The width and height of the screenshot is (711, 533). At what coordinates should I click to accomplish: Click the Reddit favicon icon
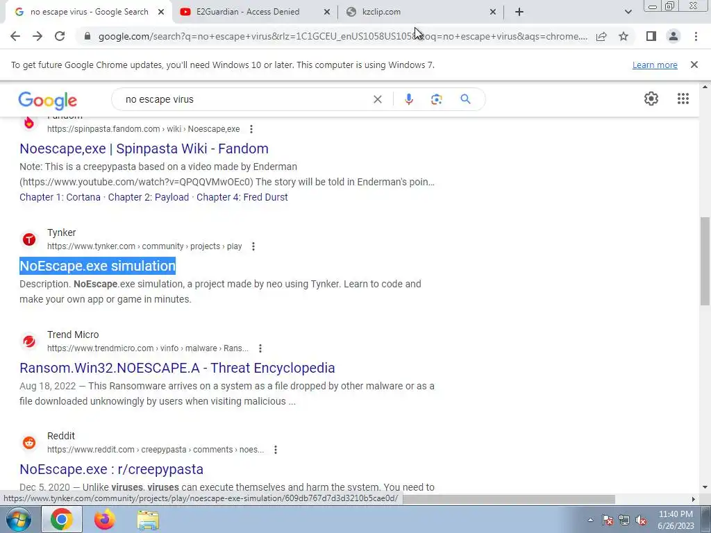click(x=29, y=443)
